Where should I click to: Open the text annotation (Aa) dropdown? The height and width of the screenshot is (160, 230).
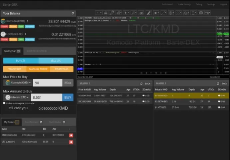(186, 13)
